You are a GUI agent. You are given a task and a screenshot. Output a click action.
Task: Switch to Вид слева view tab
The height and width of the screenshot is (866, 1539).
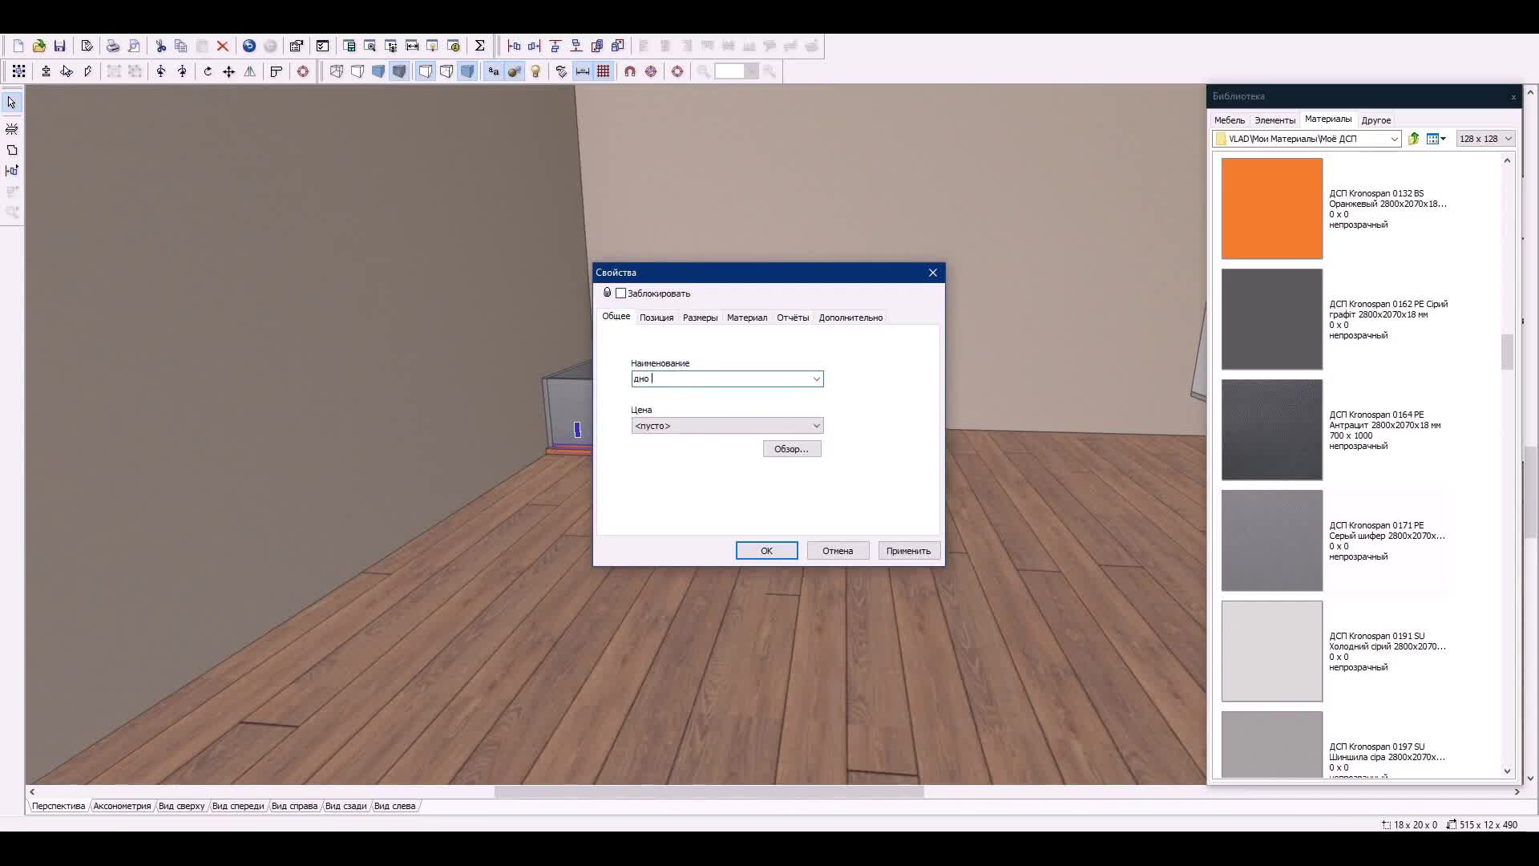point(394,806)
